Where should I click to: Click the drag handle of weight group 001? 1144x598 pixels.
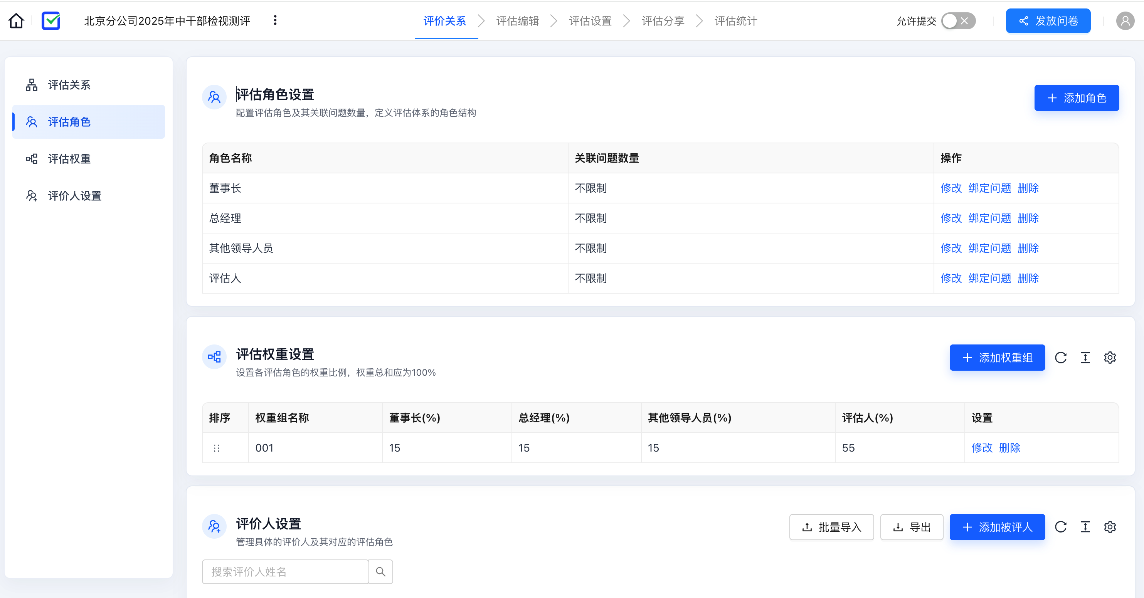[x=216, y=448]
